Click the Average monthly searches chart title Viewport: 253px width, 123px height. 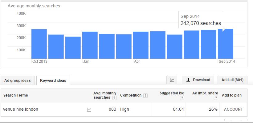point(34,6)
